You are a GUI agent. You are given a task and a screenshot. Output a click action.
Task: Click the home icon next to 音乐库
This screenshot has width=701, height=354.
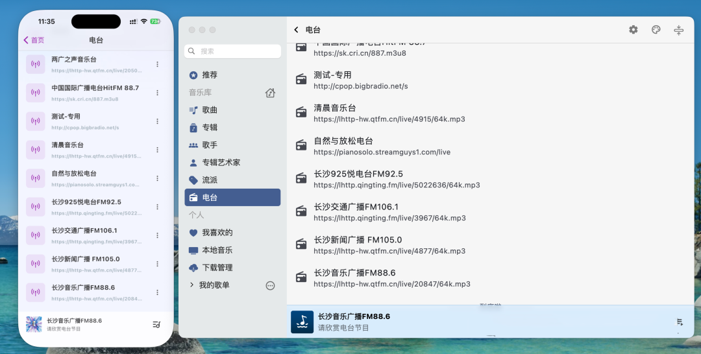click(x=270, y=93)
